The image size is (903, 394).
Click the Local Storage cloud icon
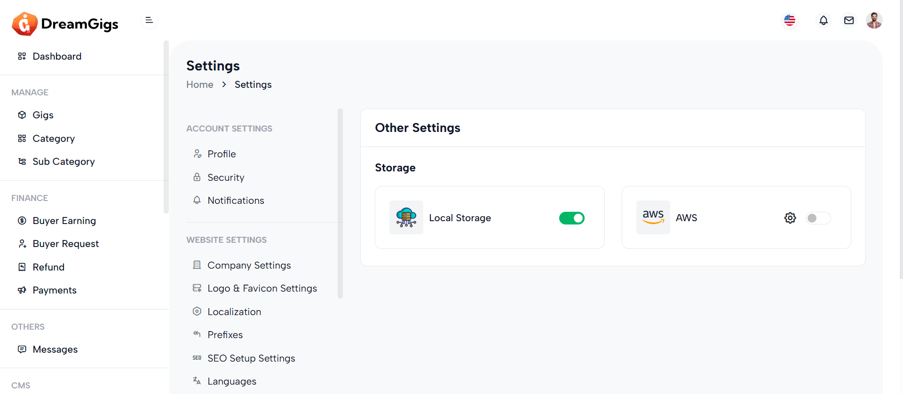click(406, 217)
